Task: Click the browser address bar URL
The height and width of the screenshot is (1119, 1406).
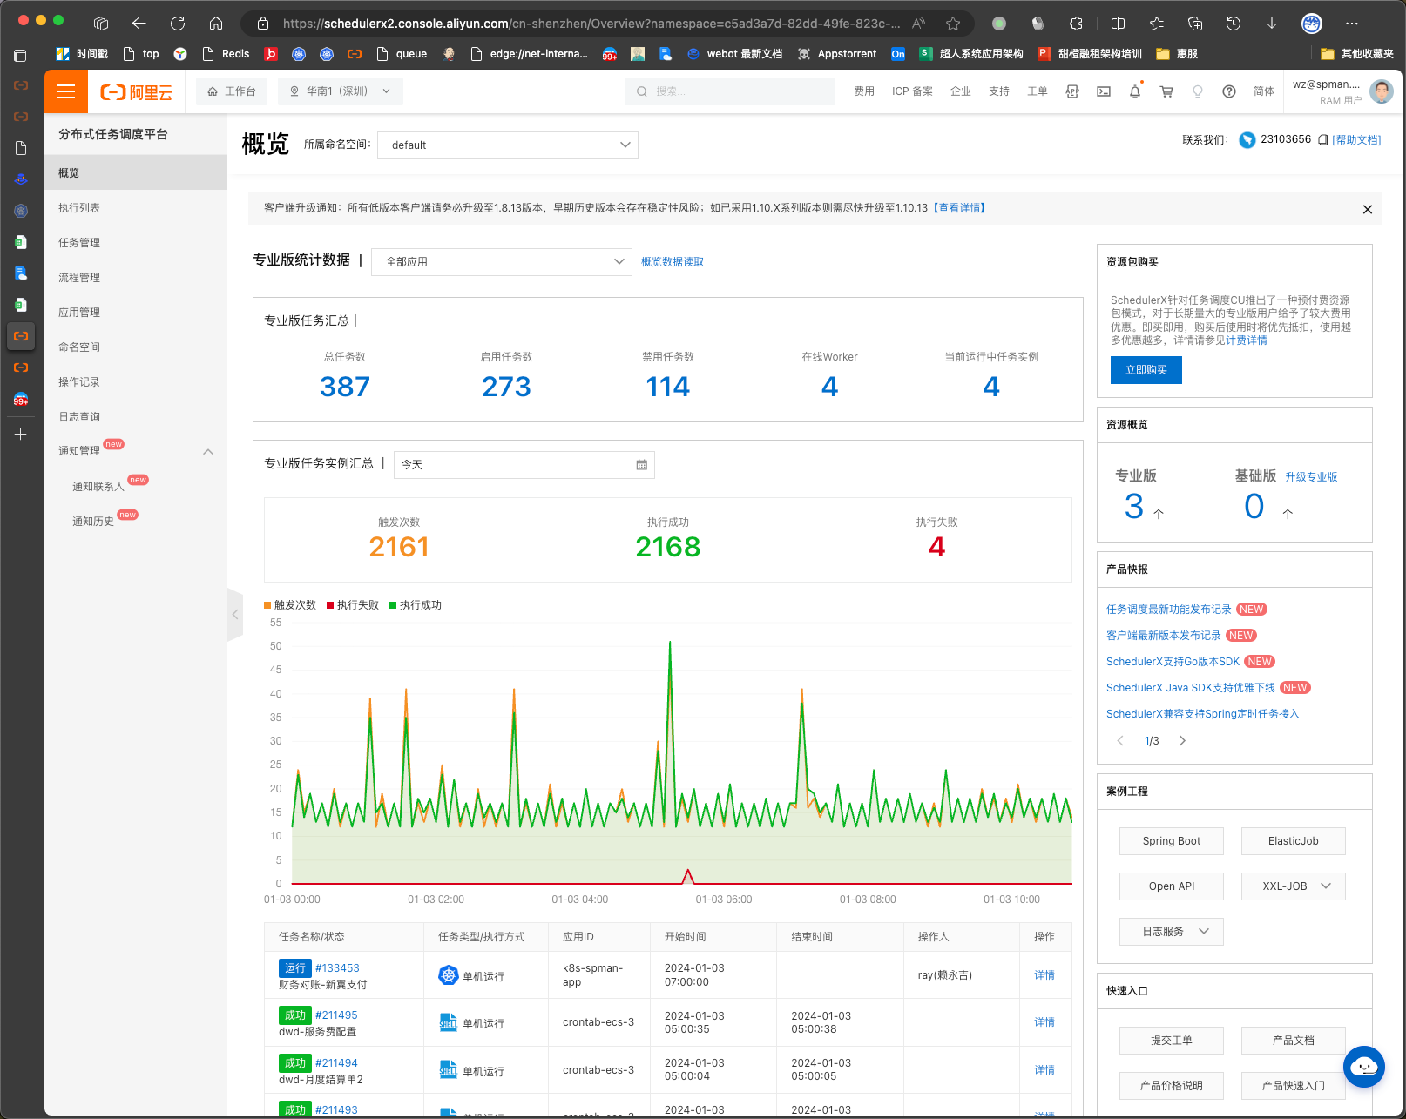Action: click(591, 24)
